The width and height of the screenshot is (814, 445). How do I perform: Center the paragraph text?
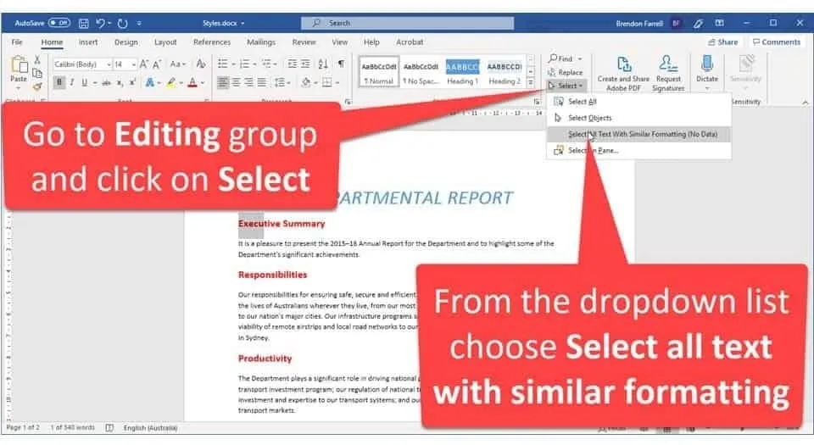[237, 82]
